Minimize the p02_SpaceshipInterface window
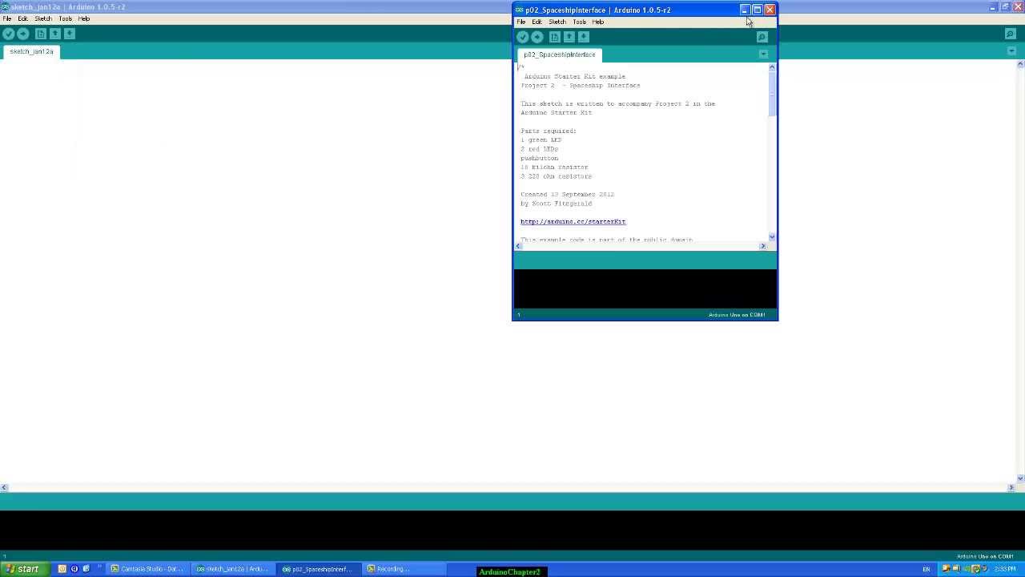1025x577 pixels. (744, 10)
